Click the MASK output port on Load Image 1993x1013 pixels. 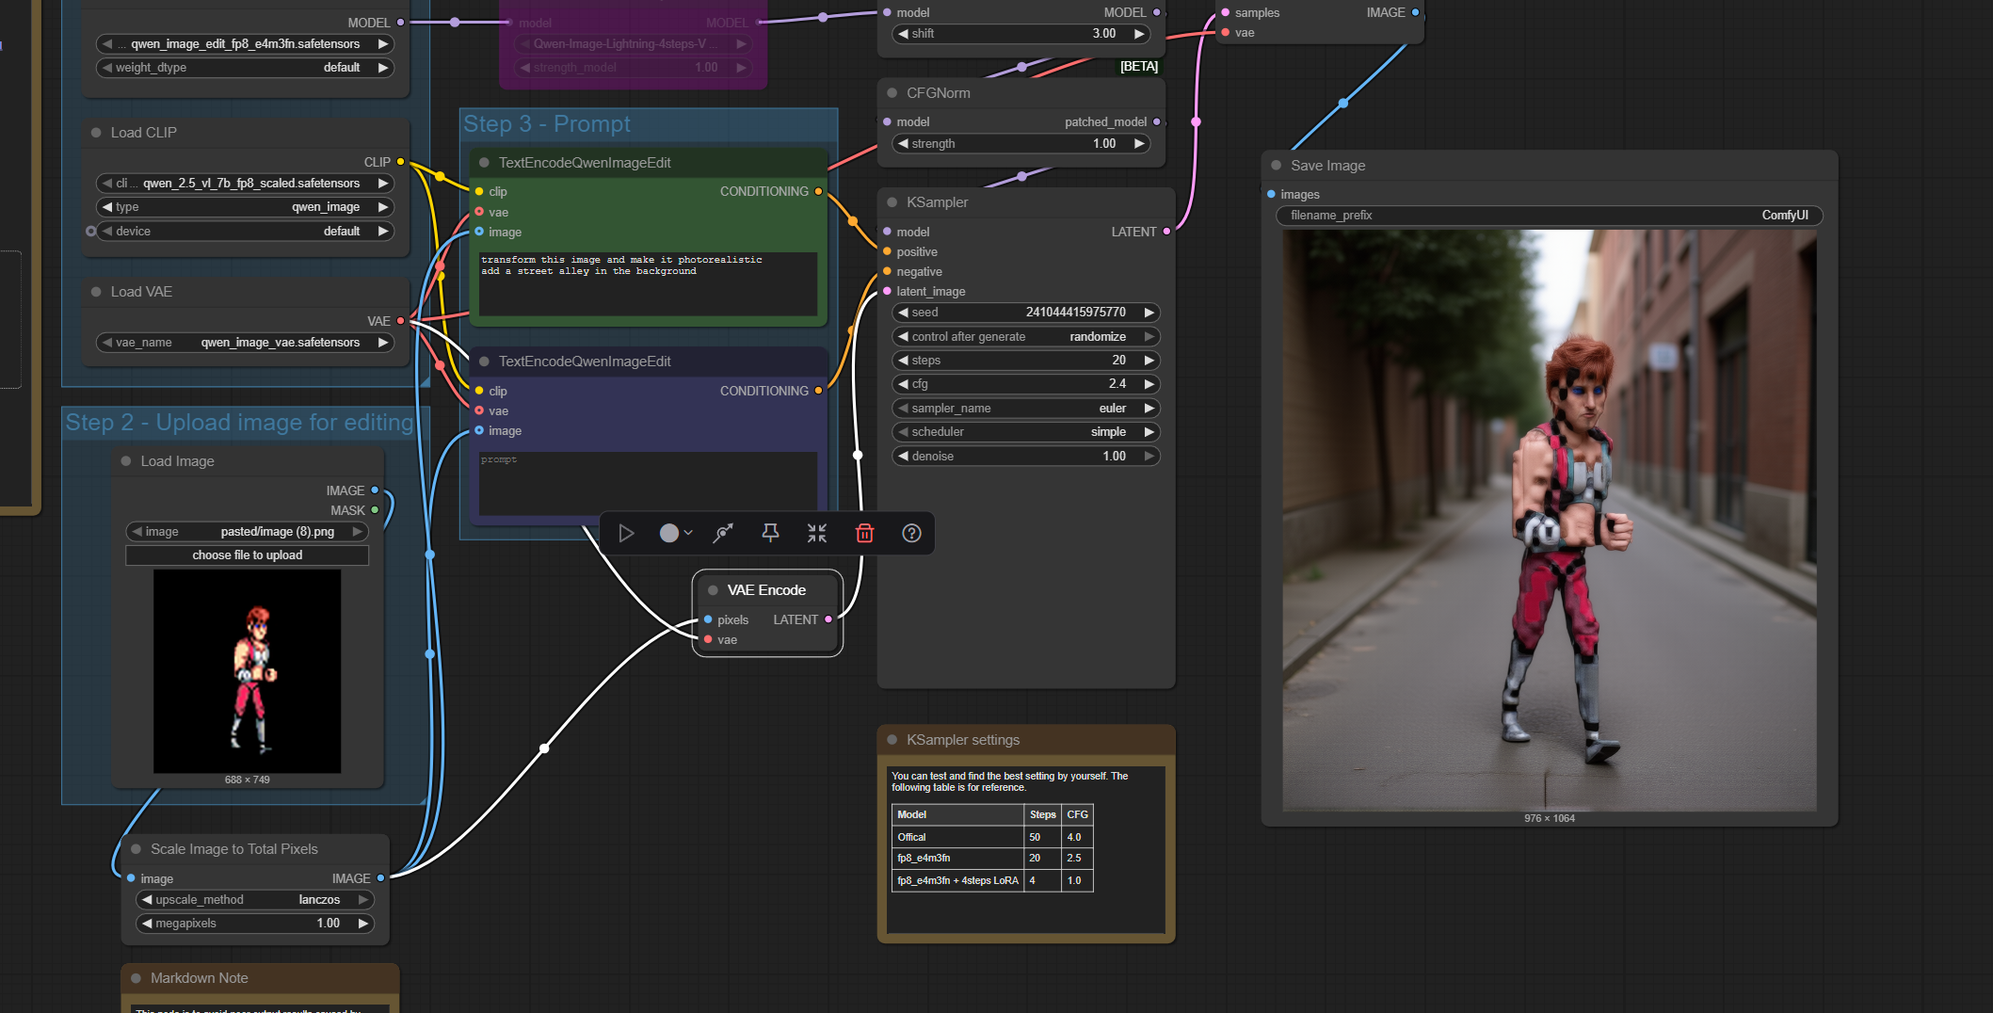375,510
